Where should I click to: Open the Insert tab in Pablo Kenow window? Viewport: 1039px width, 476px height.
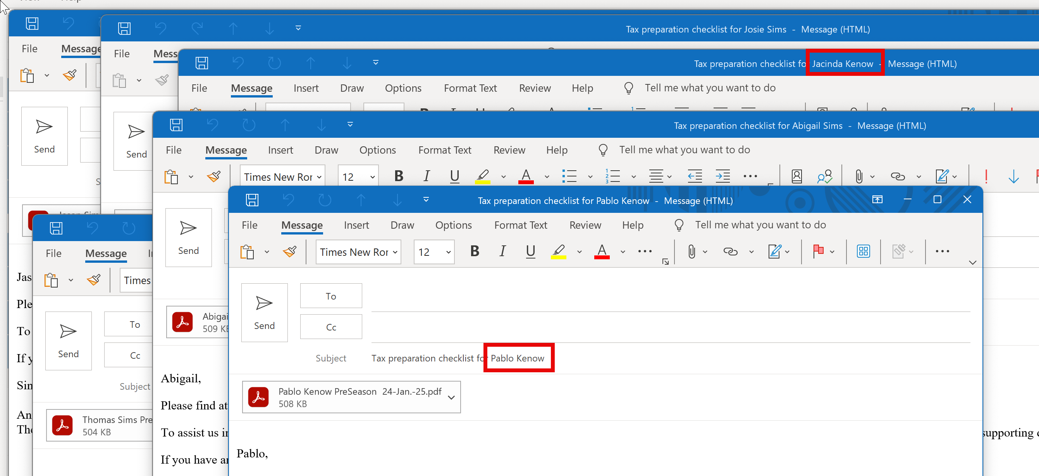(x=356, y=225)
